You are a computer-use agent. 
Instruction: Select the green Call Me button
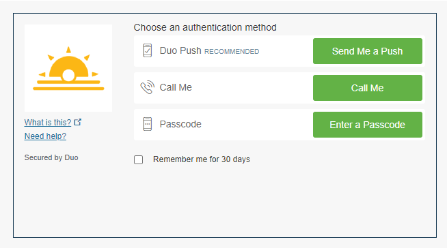pos(368,88)
